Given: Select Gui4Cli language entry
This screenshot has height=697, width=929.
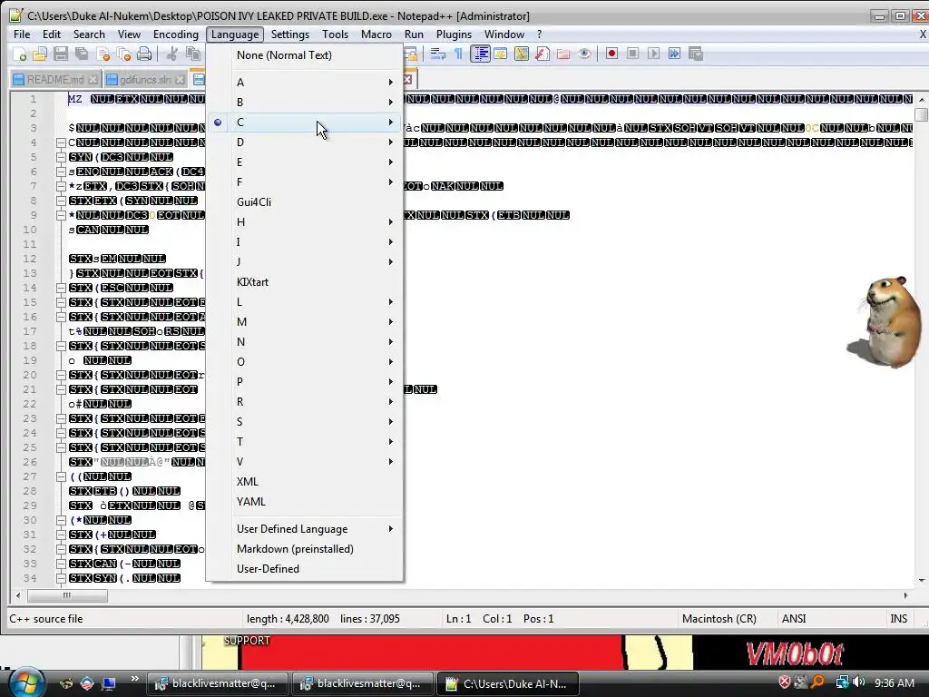Looking at the screenshot, I should point(305,202).
